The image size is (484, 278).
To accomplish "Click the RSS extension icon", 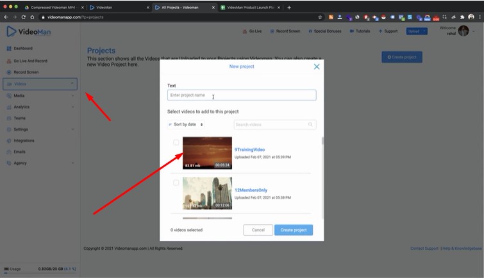I will pyautogui.click(x=331, y=17).
